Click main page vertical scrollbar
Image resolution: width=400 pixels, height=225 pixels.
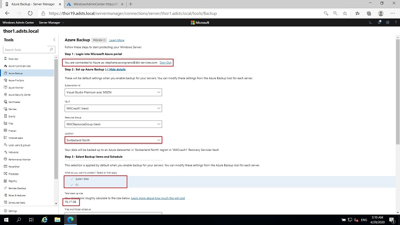pyautogui.click(x=397, y=92)
